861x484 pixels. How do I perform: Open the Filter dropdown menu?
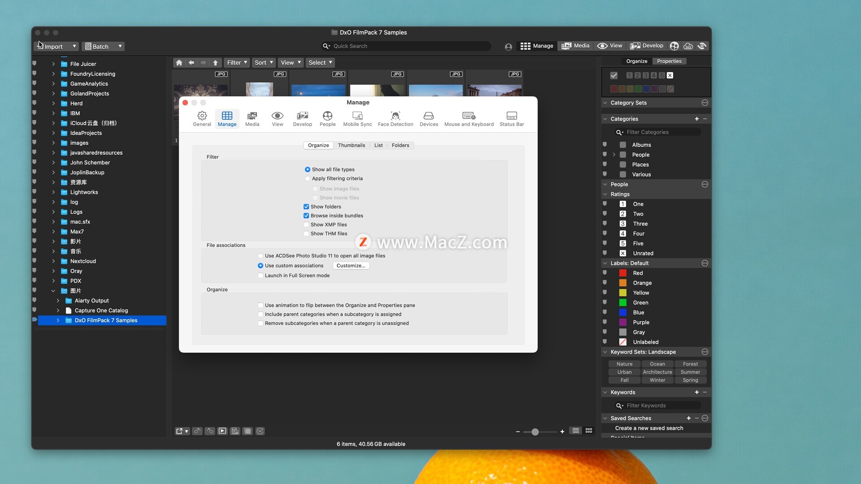click(237, 63)
